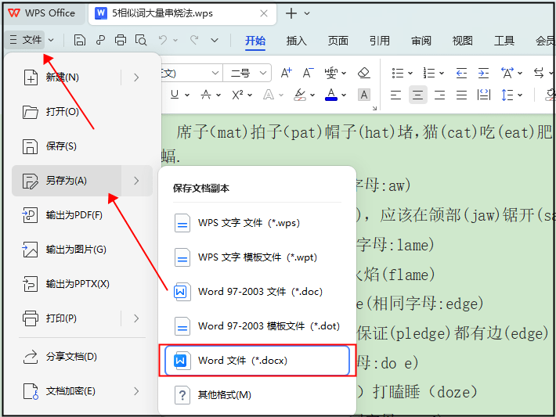
Task: Click the text highlight color icon
Action: tap(300, 95)
